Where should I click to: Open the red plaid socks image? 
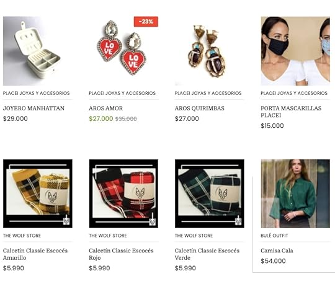click(x=123, y=193)
